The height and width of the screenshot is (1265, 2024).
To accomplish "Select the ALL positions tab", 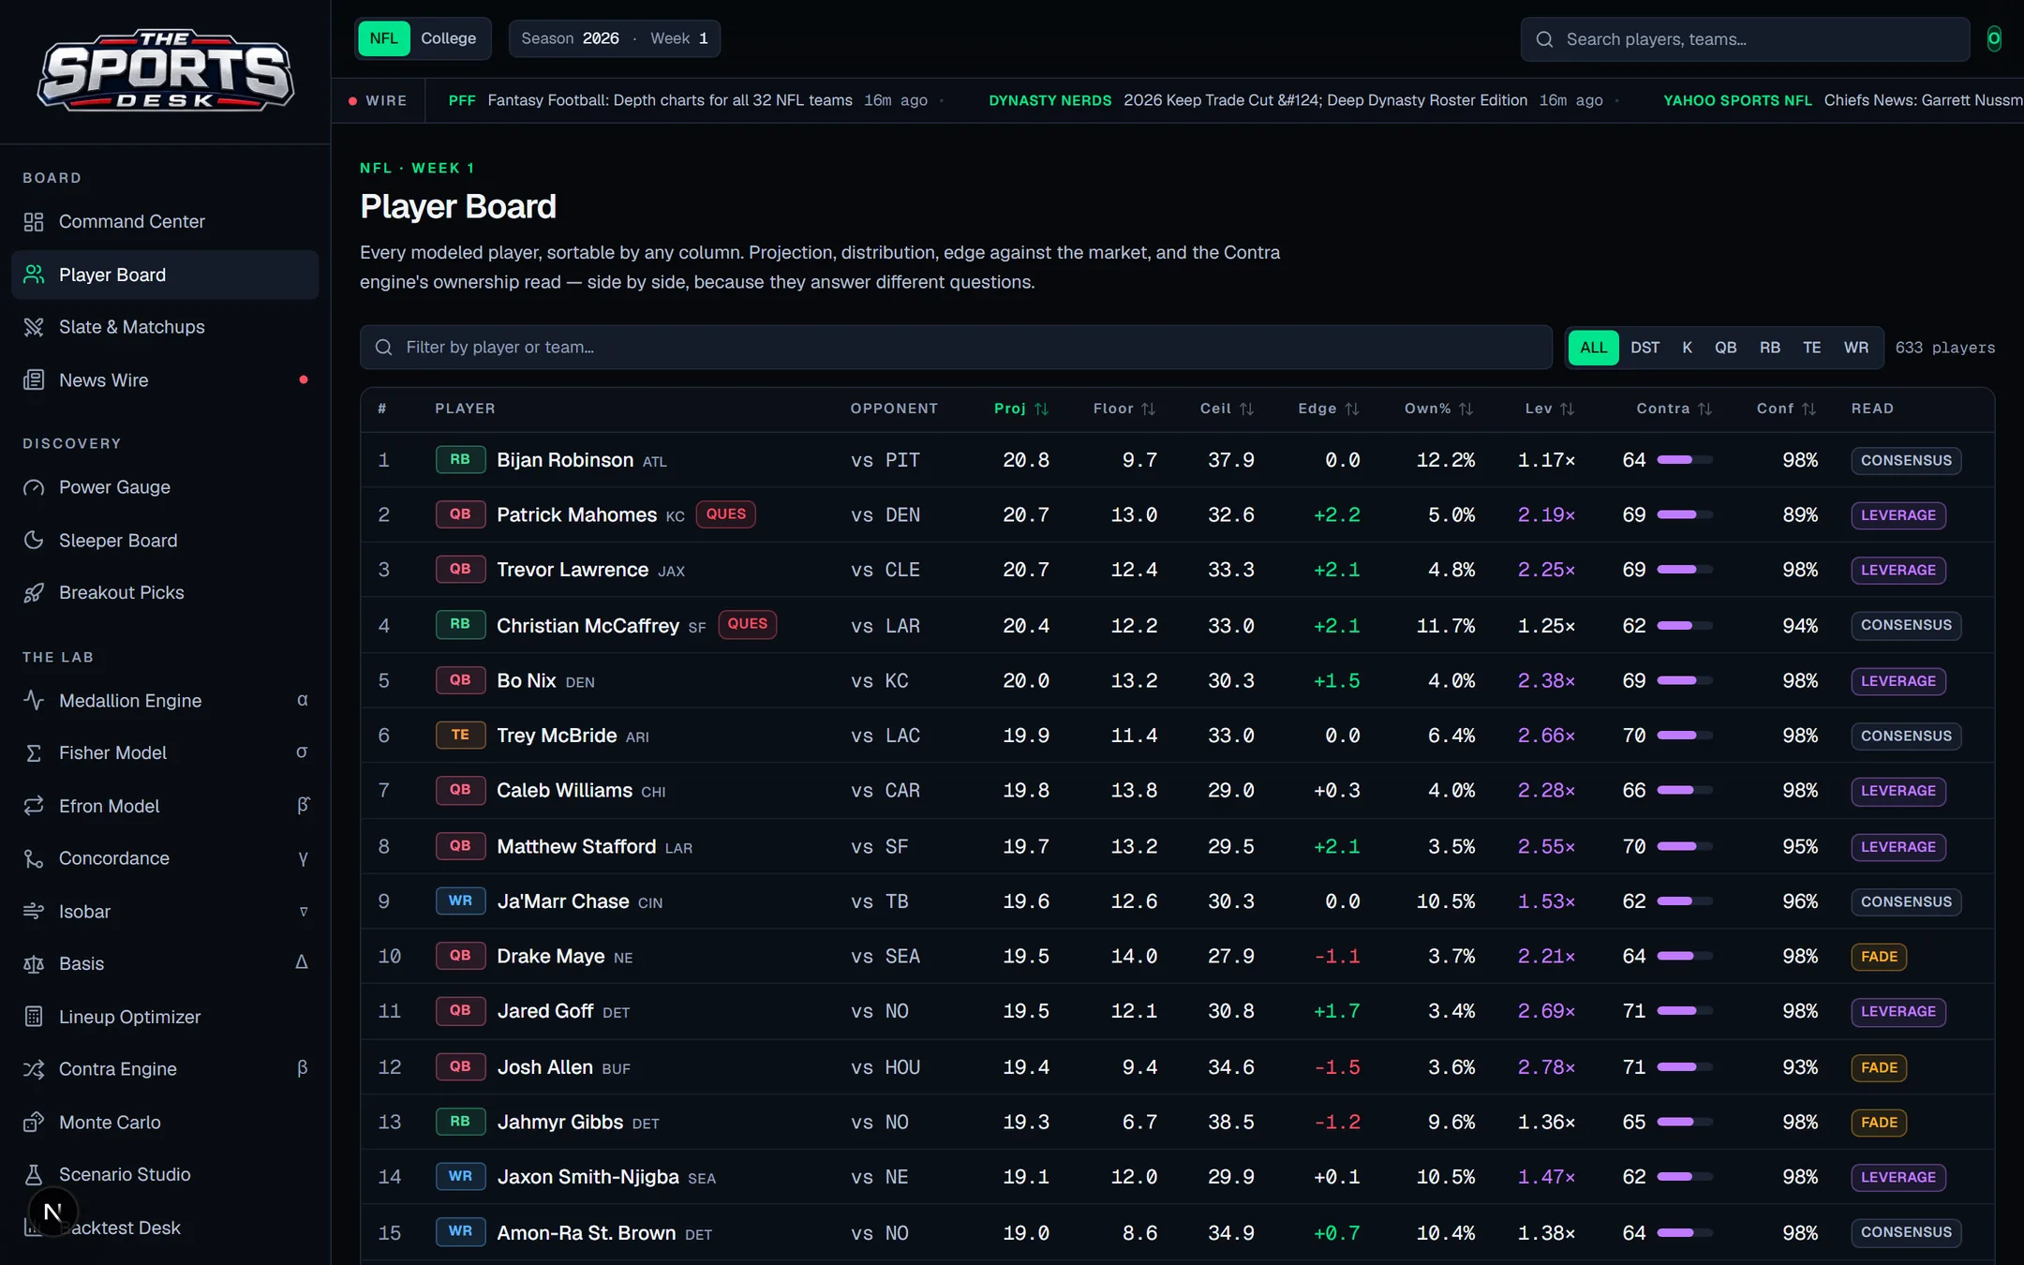I will point(1593,348).
